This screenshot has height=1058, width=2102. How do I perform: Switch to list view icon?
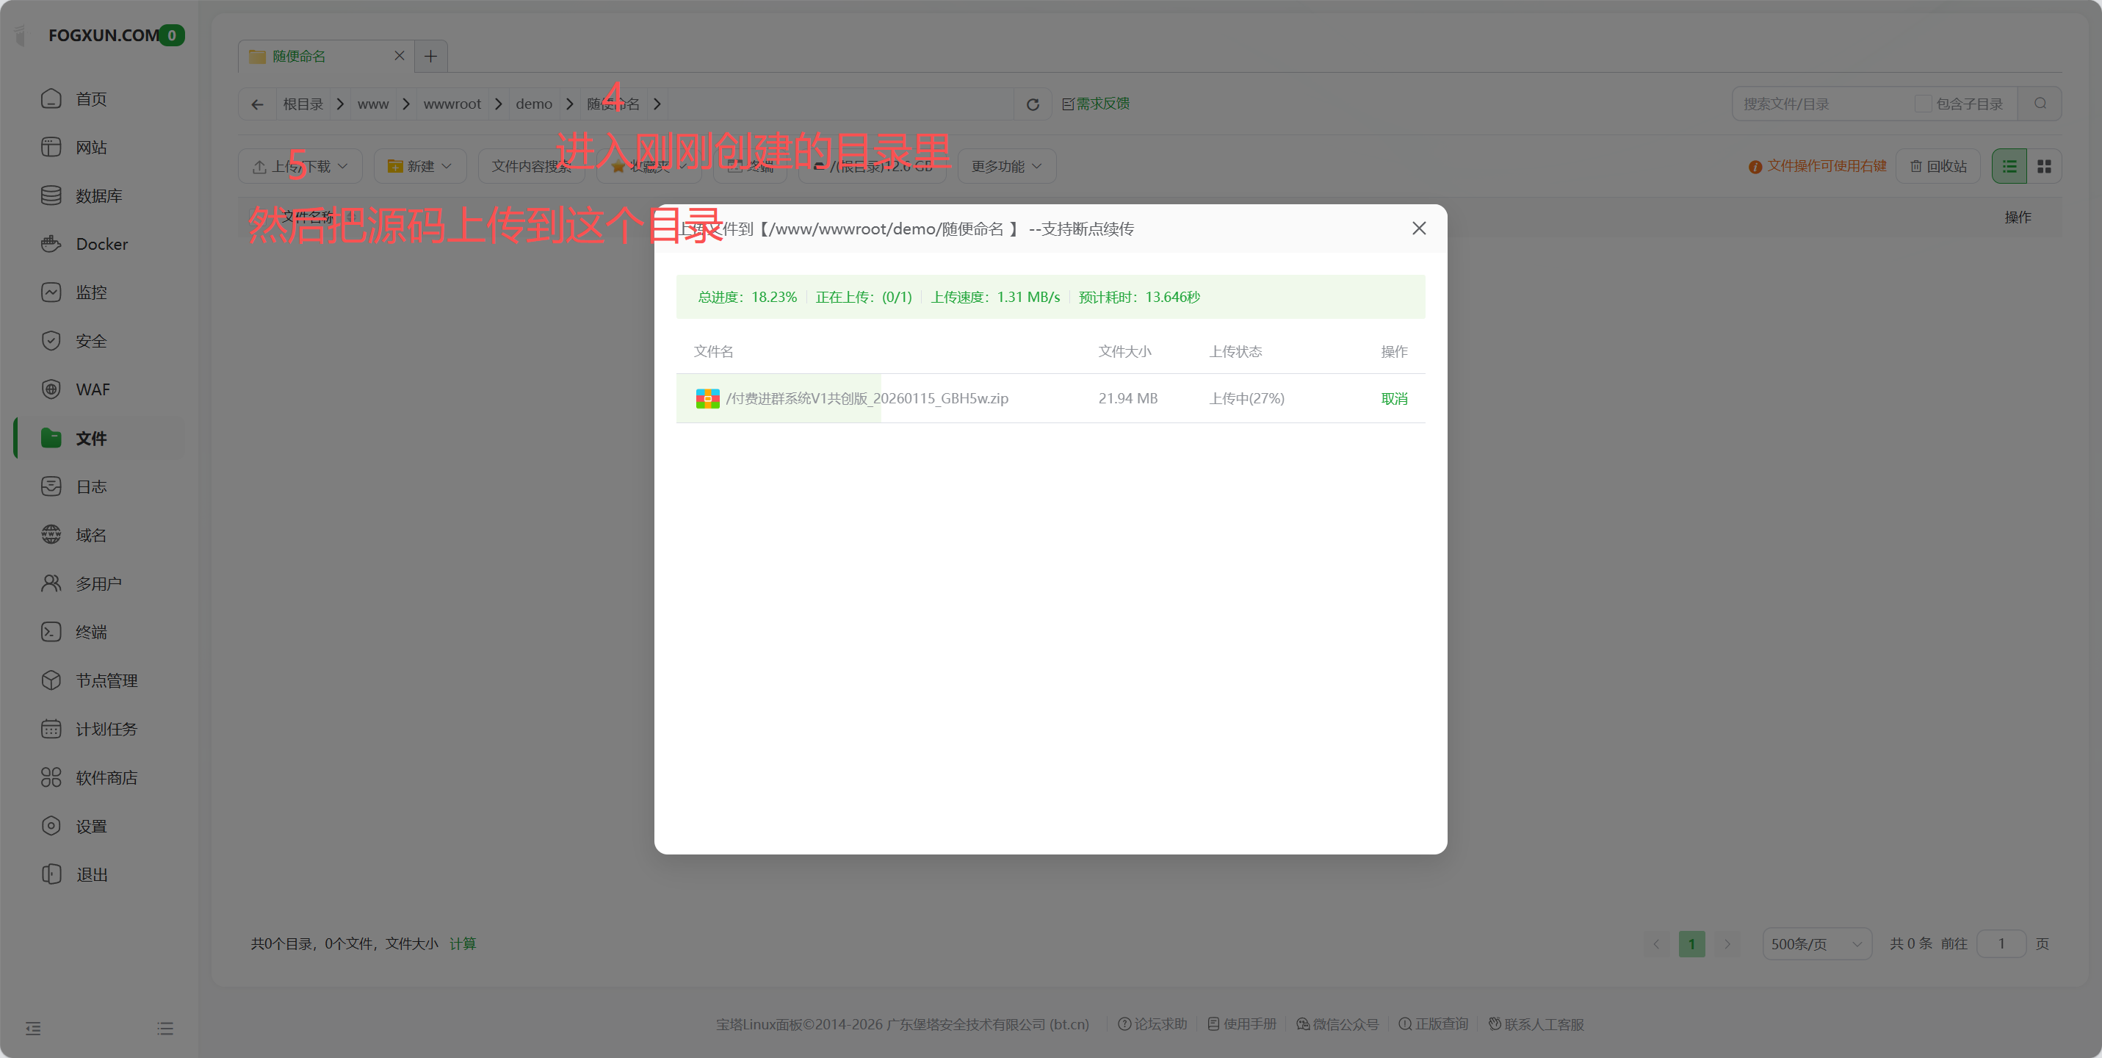coord(2009,167)
